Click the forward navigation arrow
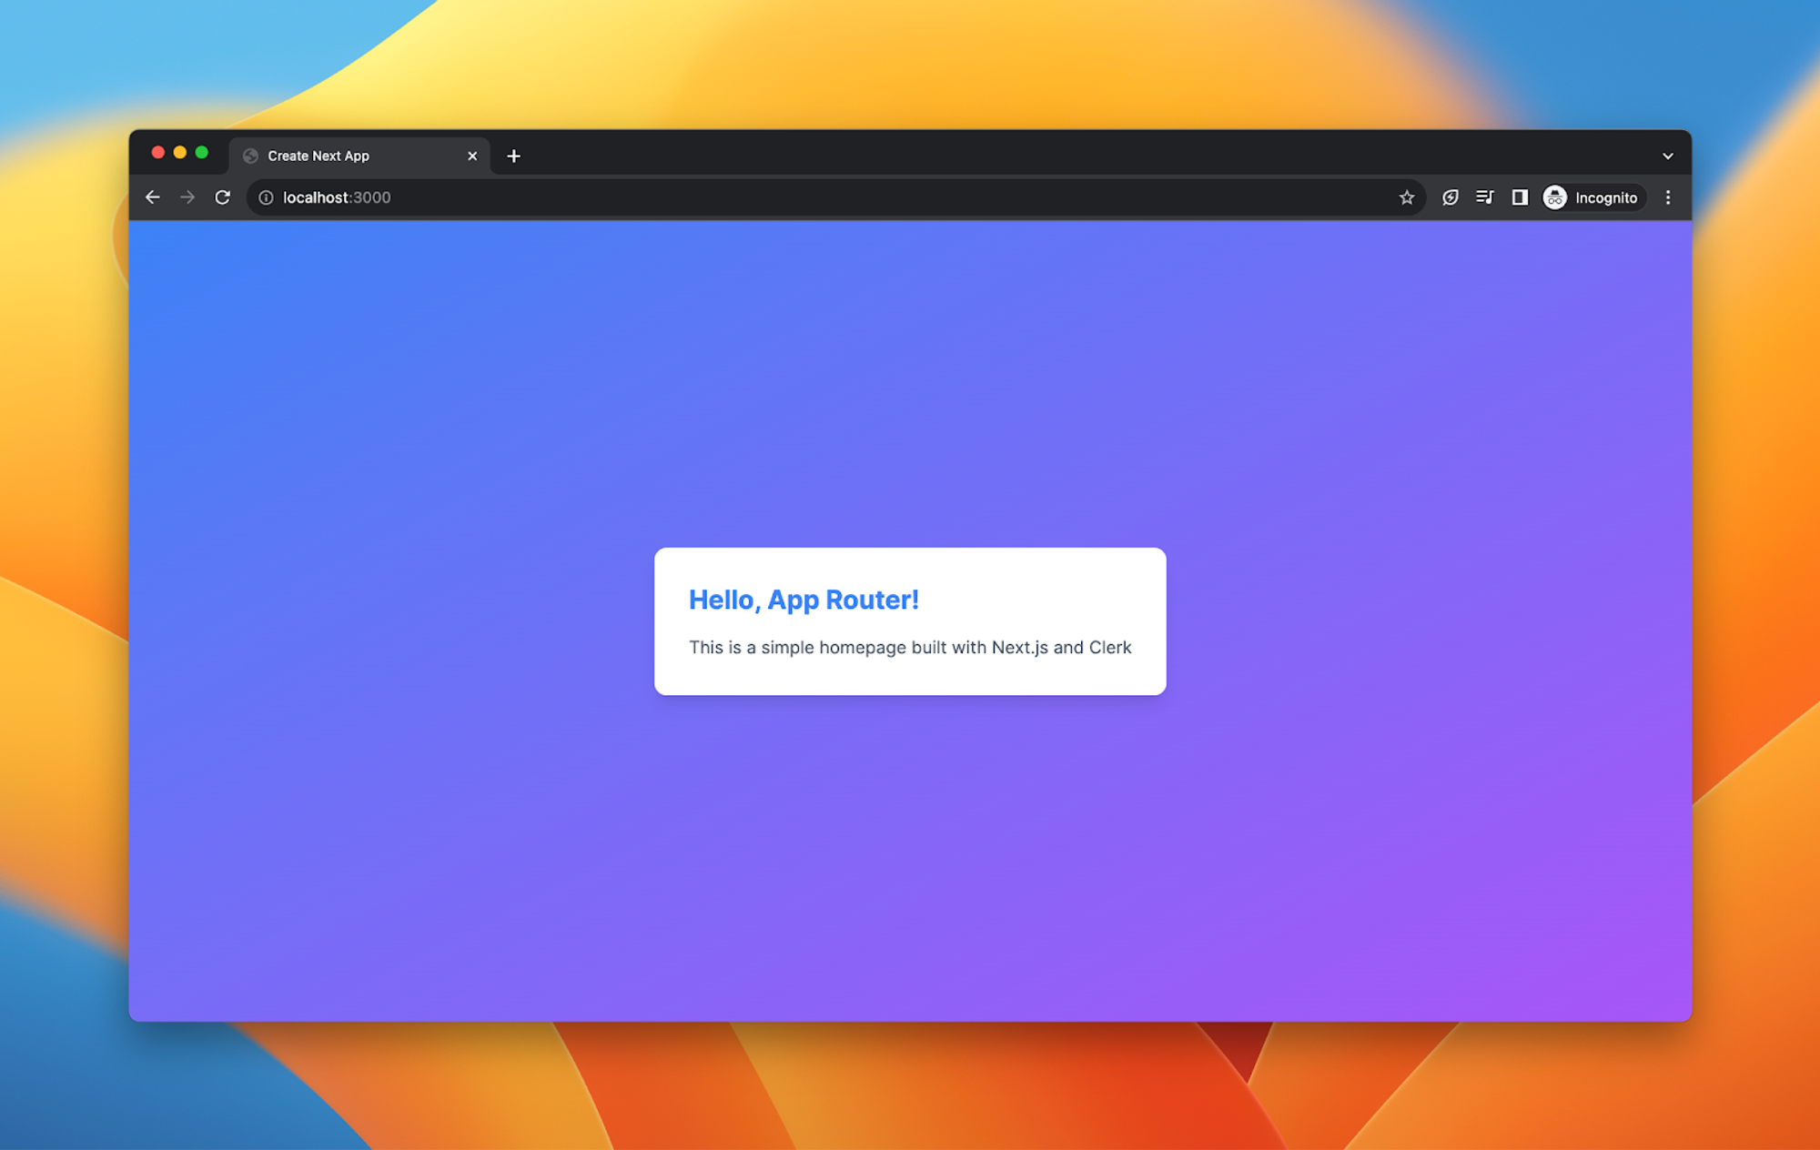 point(187,197)
